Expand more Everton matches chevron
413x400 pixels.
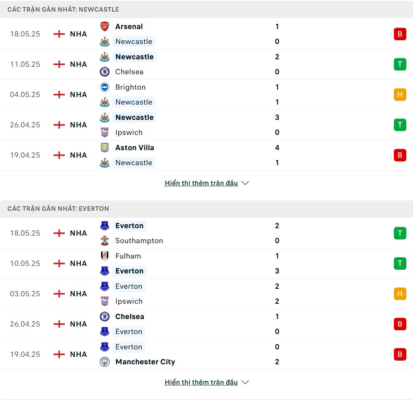tap(245, 382)
